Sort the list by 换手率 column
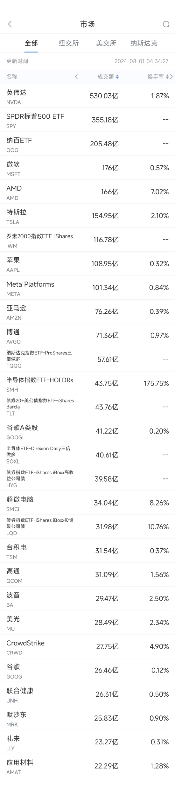The image size is (175, 794). [158, 77]
